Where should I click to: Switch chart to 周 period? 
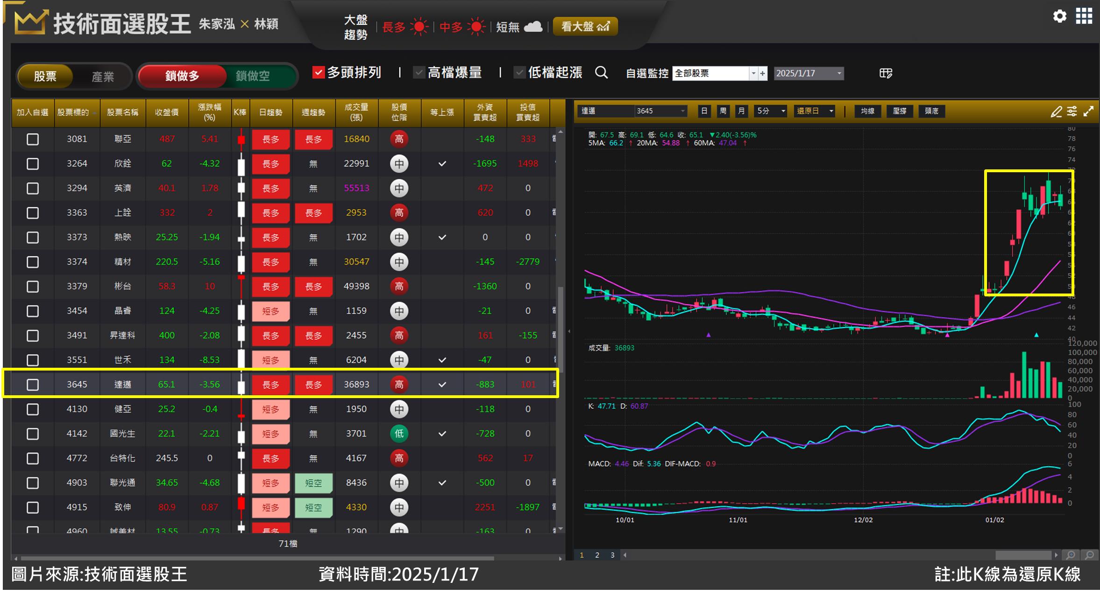[723, 111]
